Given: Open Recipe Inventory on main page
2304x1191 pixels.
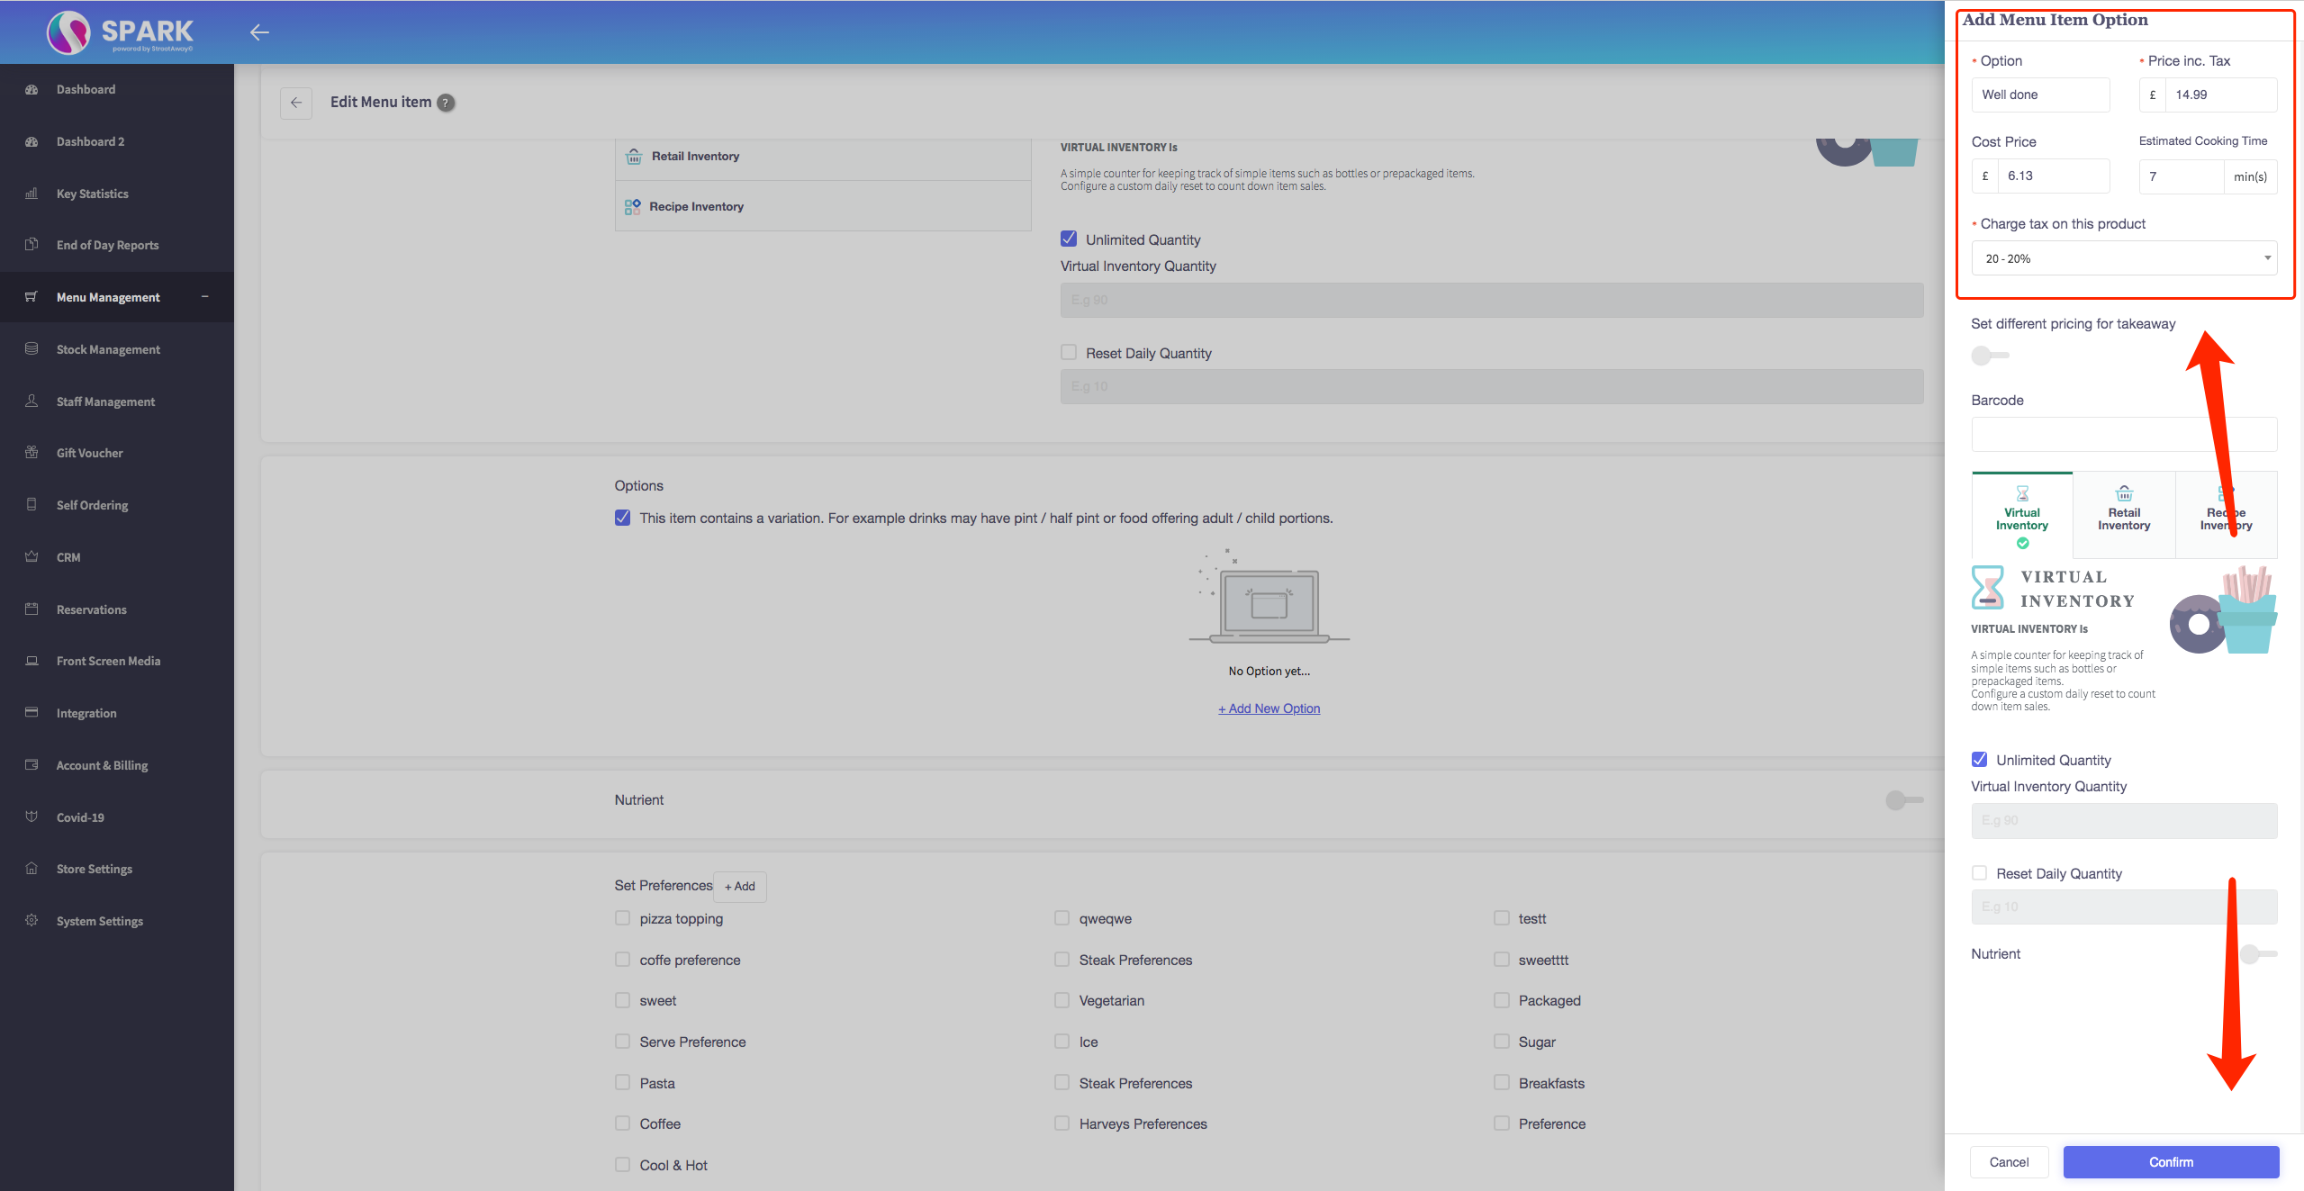Looking at the screenshot, I should [x=823, y=206].
